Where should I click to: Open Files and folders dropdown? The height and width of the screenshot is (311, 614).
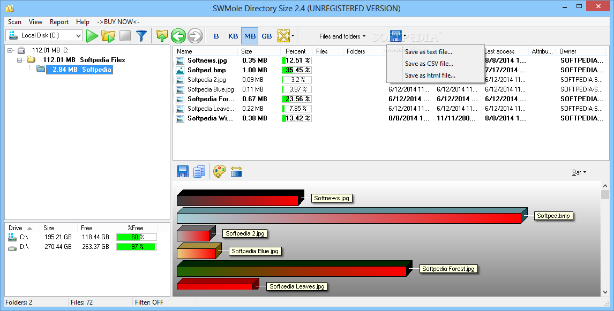[342, 36]
